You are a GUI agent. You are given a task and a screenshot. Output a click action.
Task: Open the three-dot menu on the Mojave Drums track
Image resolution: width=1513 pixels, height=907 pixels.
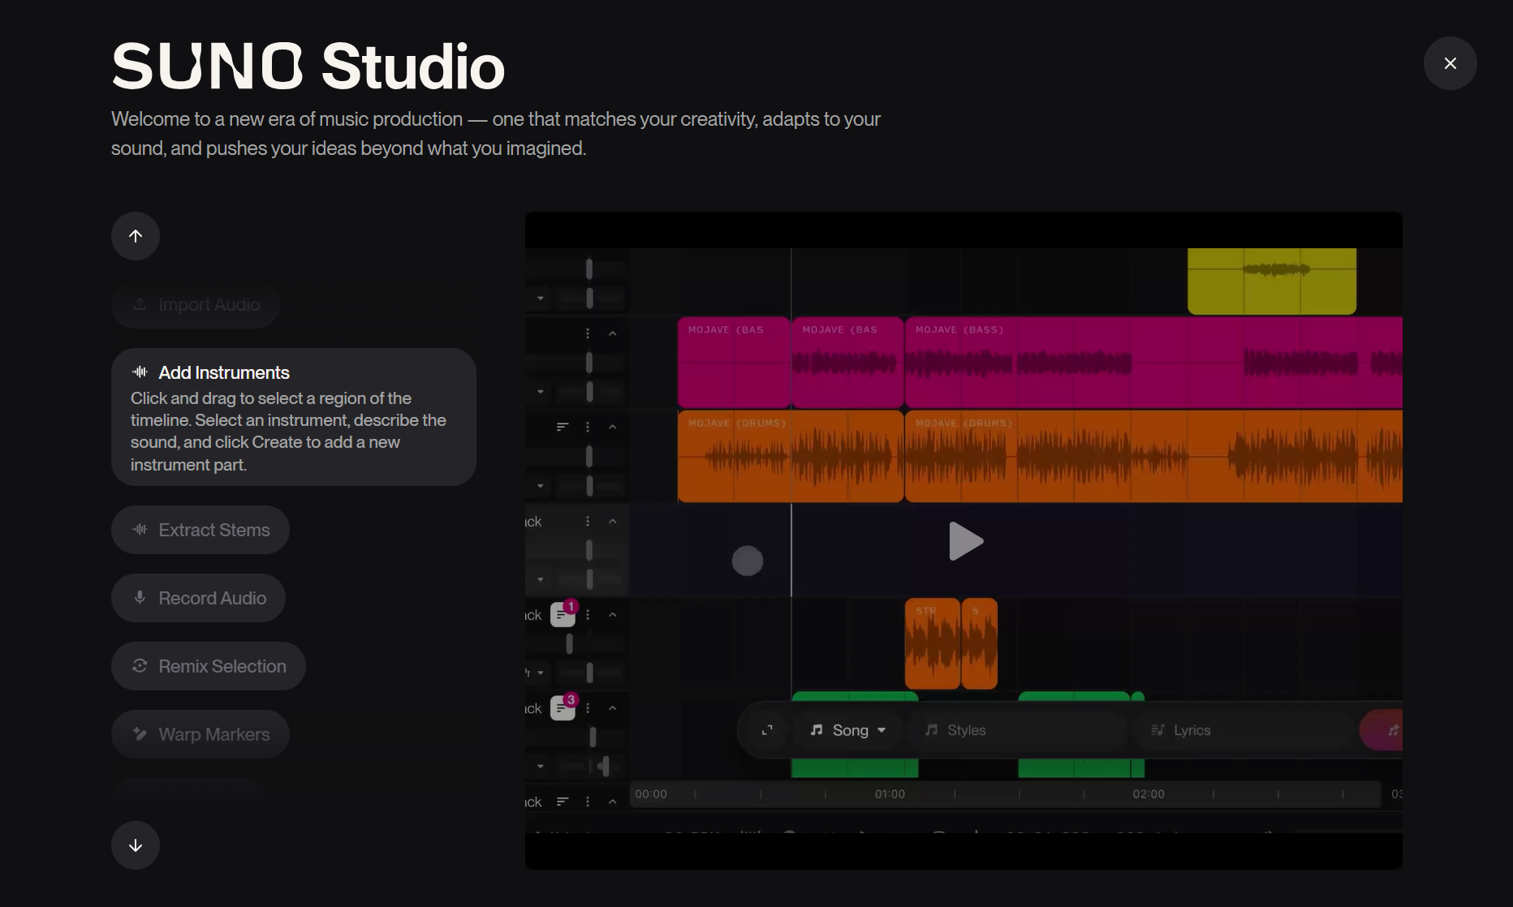(588, 427)
